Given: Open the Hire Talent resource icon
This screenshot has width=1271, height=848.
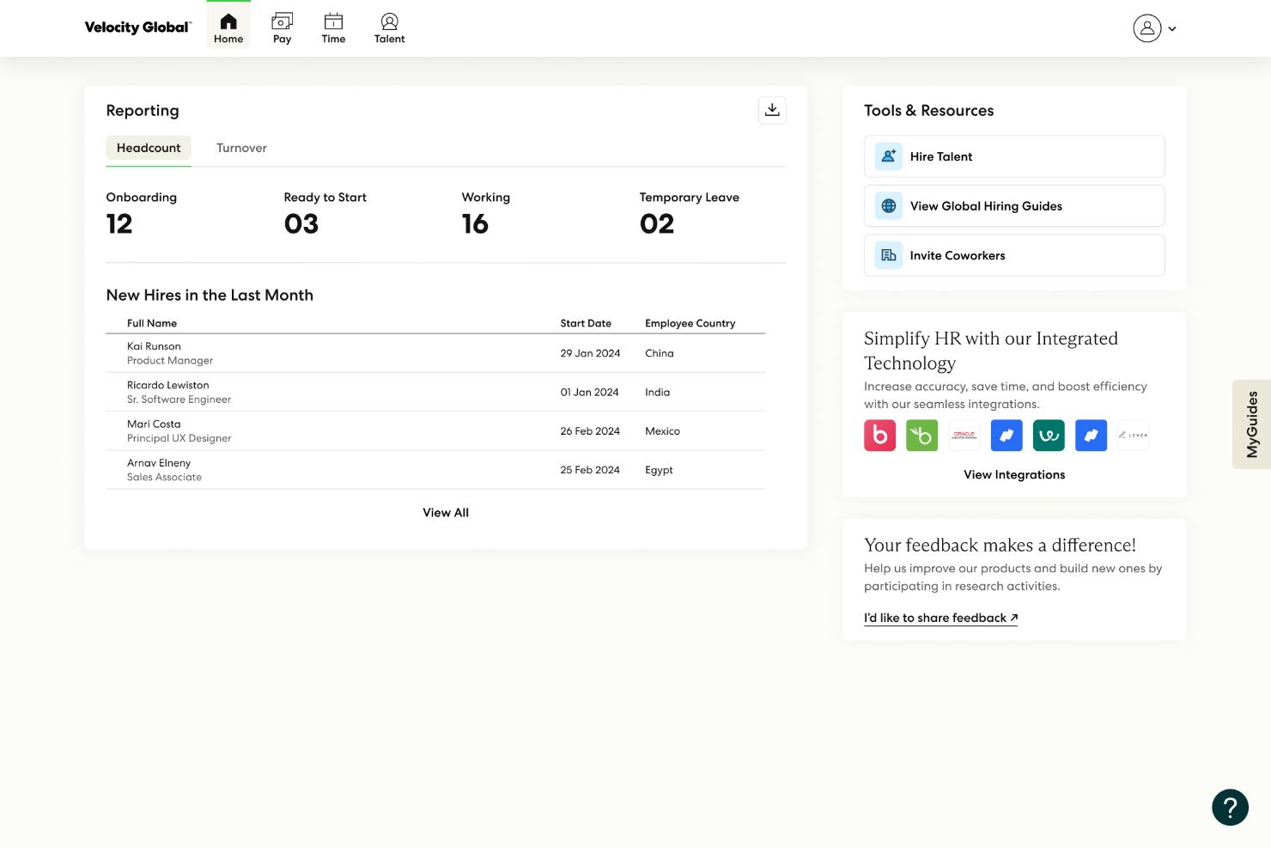Looking at the screenshot, I should click(x=888, y=156).
